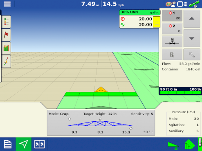This screenshot has width=202, height=151.
Task: Open the hamburger main menu
Action: click(x=7, y=4)
